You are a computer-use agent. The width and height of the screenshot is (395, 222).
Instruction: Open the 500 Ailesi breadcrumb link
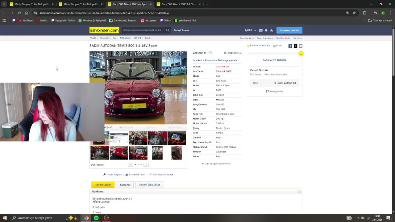125,38
